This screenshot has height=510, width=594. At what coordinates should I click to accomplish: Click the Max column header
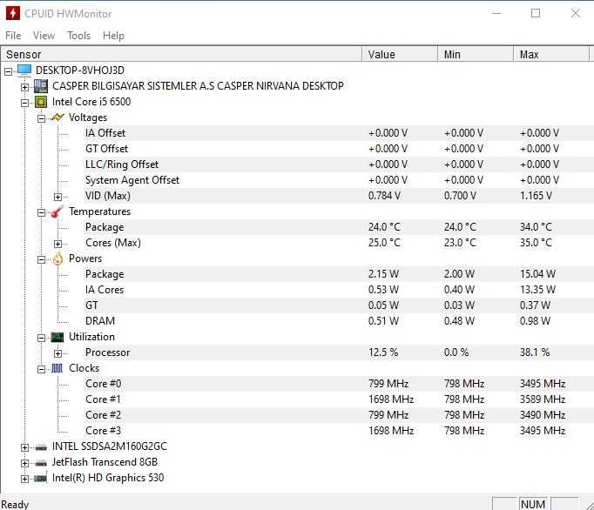coord(551,54)
